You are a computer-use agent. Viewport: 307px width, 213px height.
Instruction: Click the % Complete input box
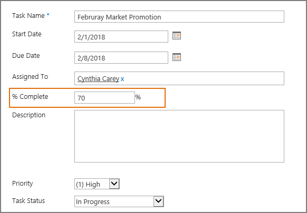pos(104,97)
